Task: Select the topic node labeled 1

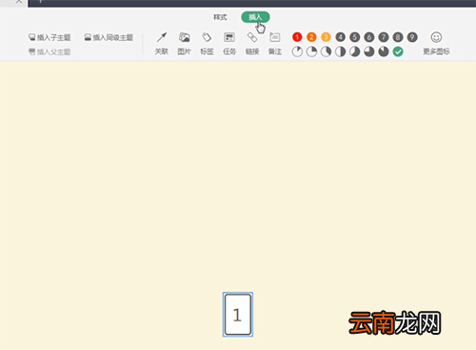Action: (238, 315)
